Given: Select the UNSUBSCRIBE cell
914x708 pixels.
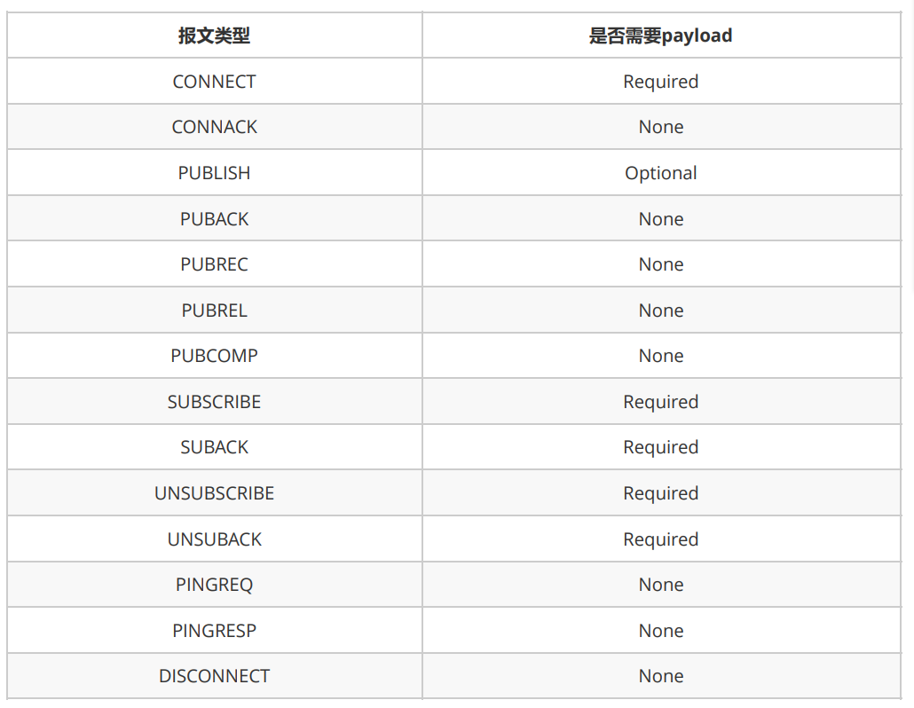Looking at the screenshot, I should tap(214, 493).
